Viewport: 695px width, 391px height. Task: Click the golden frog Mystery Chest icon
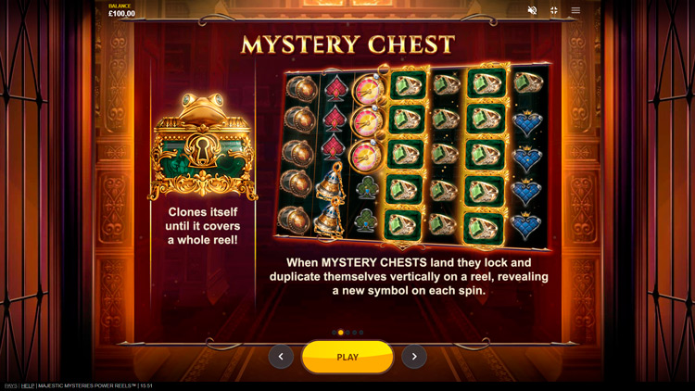203,146
